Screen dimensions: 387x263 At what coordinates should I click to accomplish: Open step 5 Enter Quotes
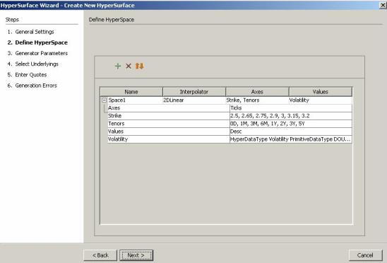[x=27, y=75]
